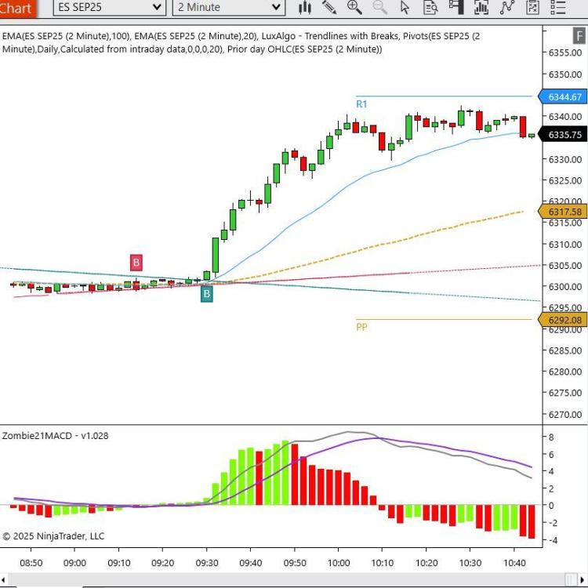Screen dimensions: 588x588
Task: Switch to the Chart tab
Action: click(x=17, y=9)
